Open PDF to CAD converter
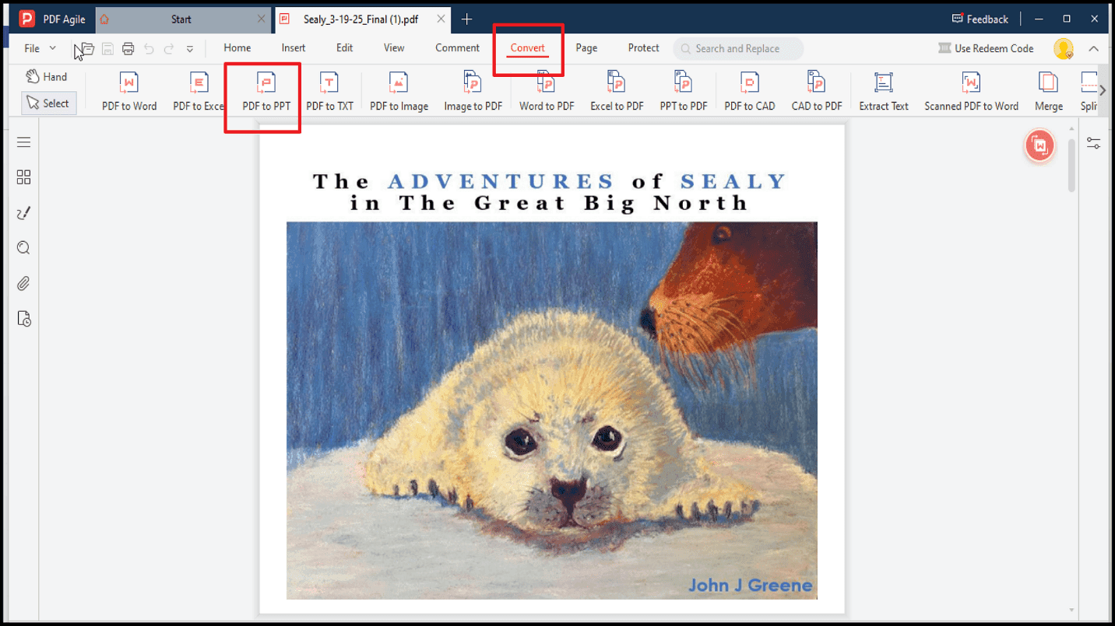The image size is (1115, 626). 750,91
